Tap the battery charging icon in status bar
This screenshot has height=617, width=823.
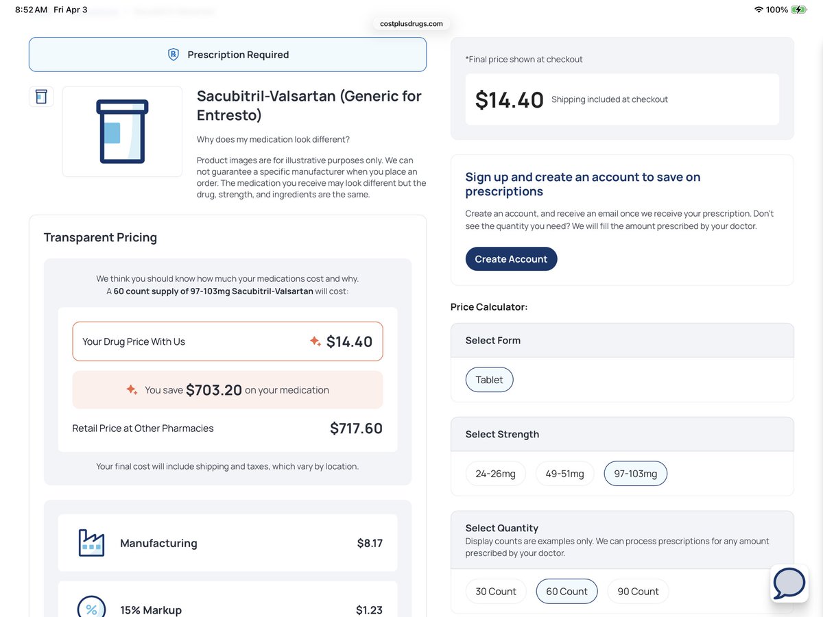(x=799, y=10)
